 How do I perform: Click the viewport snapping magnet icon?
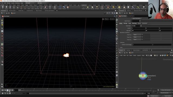pyautogui.click(x=2, y=56)
